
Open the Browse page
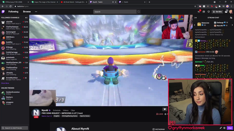click(x=27, y=12)
